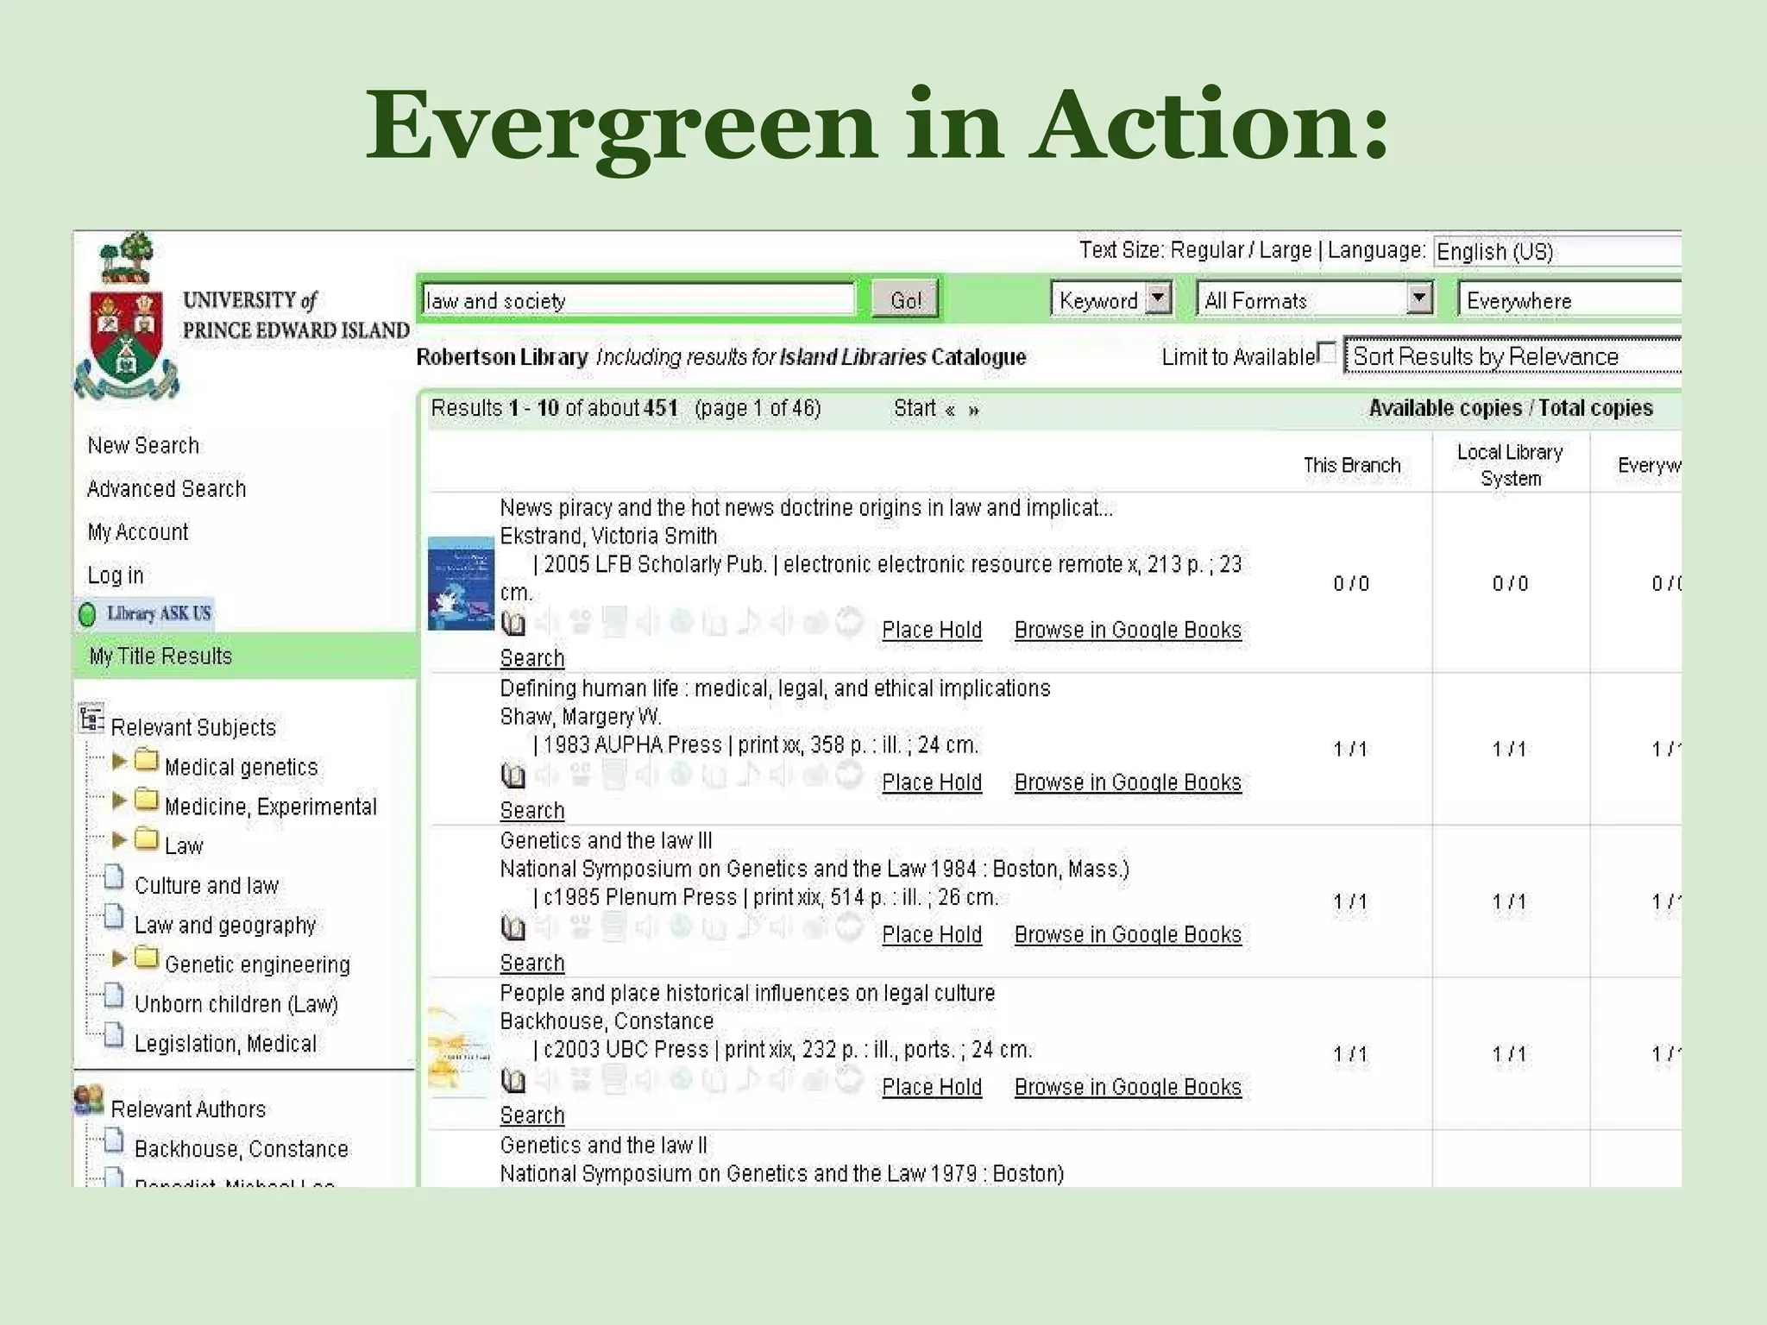Open the Keyword search type dropdown
1767x1325 pixels.
(1111, 300)
